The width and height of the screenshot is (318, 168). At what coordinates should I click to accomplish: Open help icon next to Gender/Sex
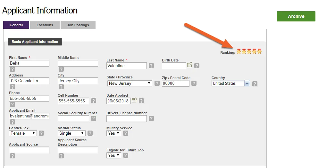coord(41,133)
